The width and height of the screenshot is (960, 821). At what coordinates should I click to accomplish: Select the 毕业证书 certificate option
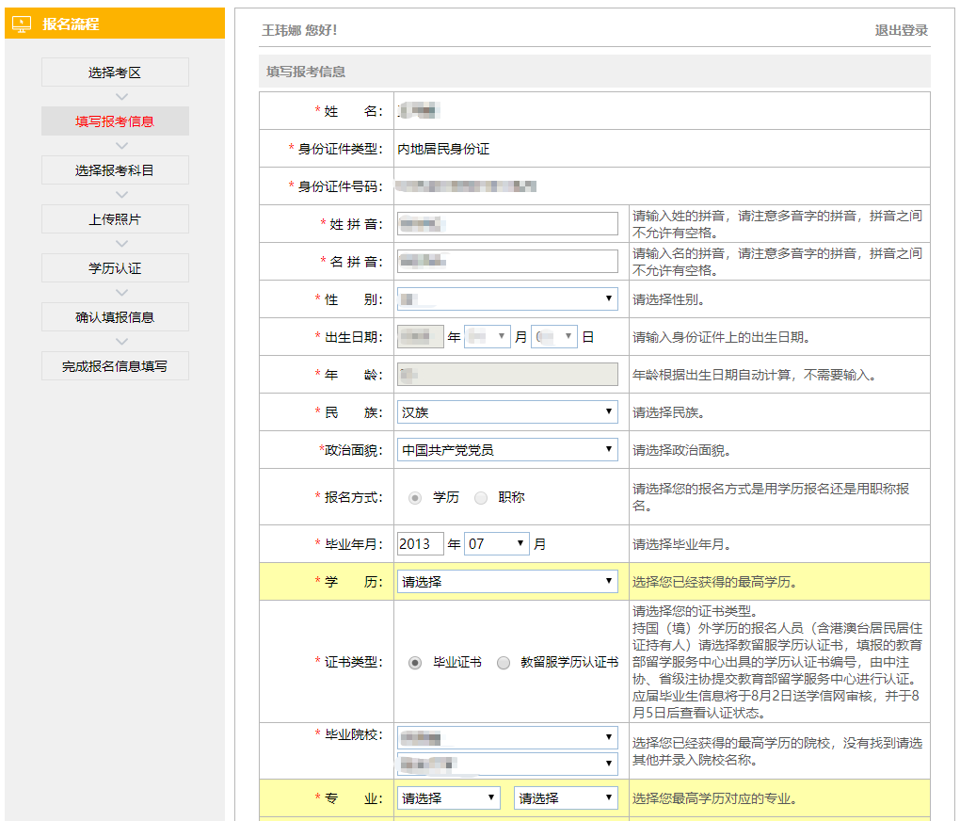coord(415,662)
